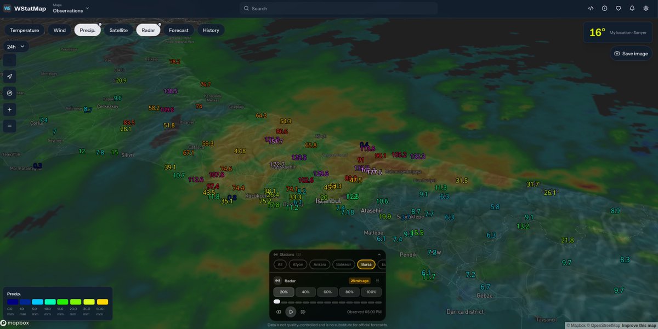Screen dimensions: 658x329
Task: Open the 24h period dropdown
Action: tap(15, 47)
